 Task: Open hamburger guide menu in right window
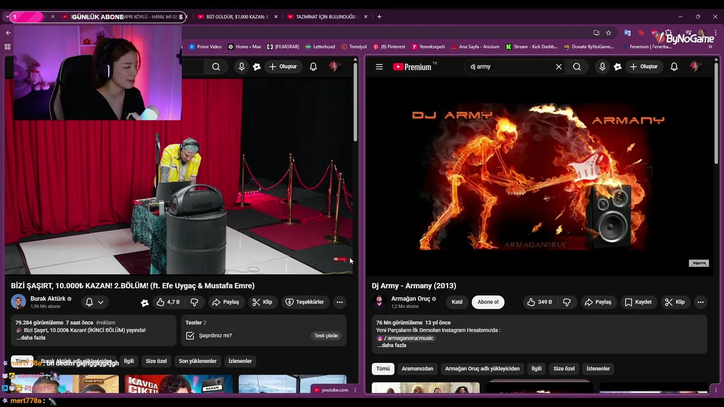click(380, 67)
